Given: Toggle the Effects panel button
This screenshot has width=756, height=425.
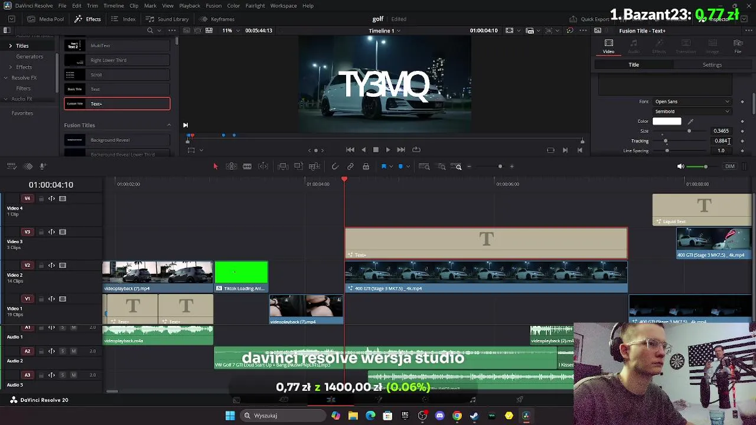Looking at the screenshot, I should pyautogui.click(x=88, y=19).
